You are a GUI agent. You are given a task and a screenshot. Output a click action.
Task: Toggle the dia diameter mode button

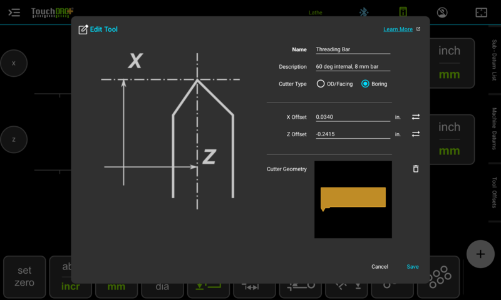click(162, 287)
